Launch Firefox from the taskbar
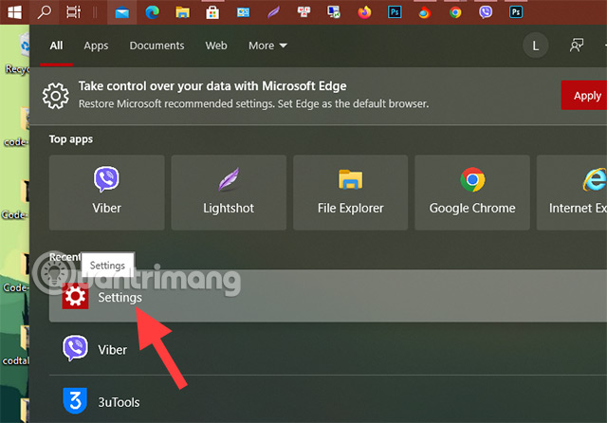 click(364, 12)
